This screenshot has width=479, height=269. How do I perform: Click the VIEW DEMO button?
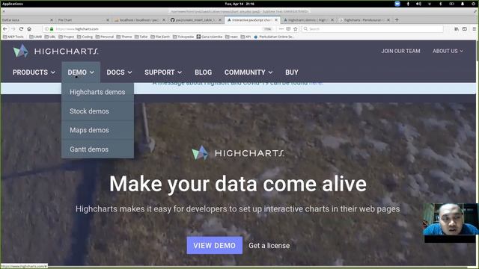pyautogui.click(x=215, y=245)
